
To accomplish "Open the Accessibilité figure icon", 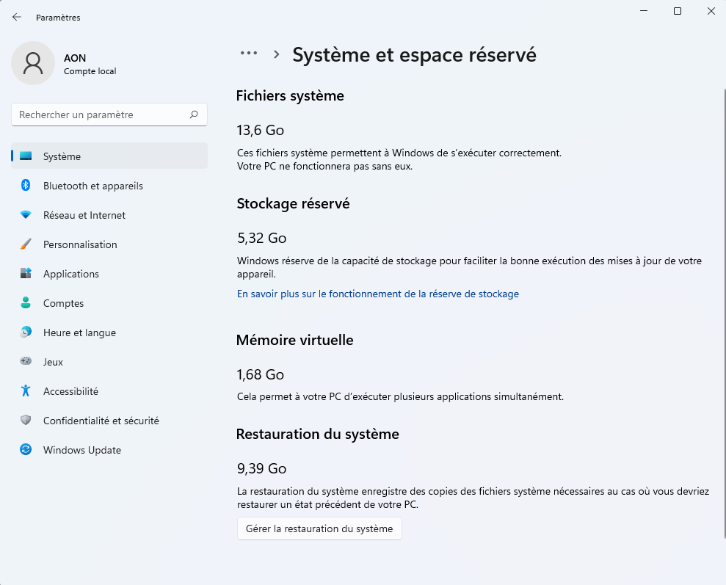I will (x=26, y=391).
